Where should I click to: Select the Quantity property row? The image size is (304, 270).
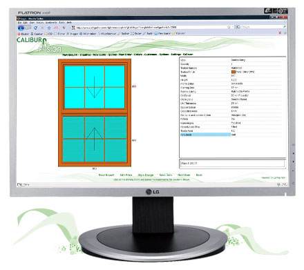[231, 64]
